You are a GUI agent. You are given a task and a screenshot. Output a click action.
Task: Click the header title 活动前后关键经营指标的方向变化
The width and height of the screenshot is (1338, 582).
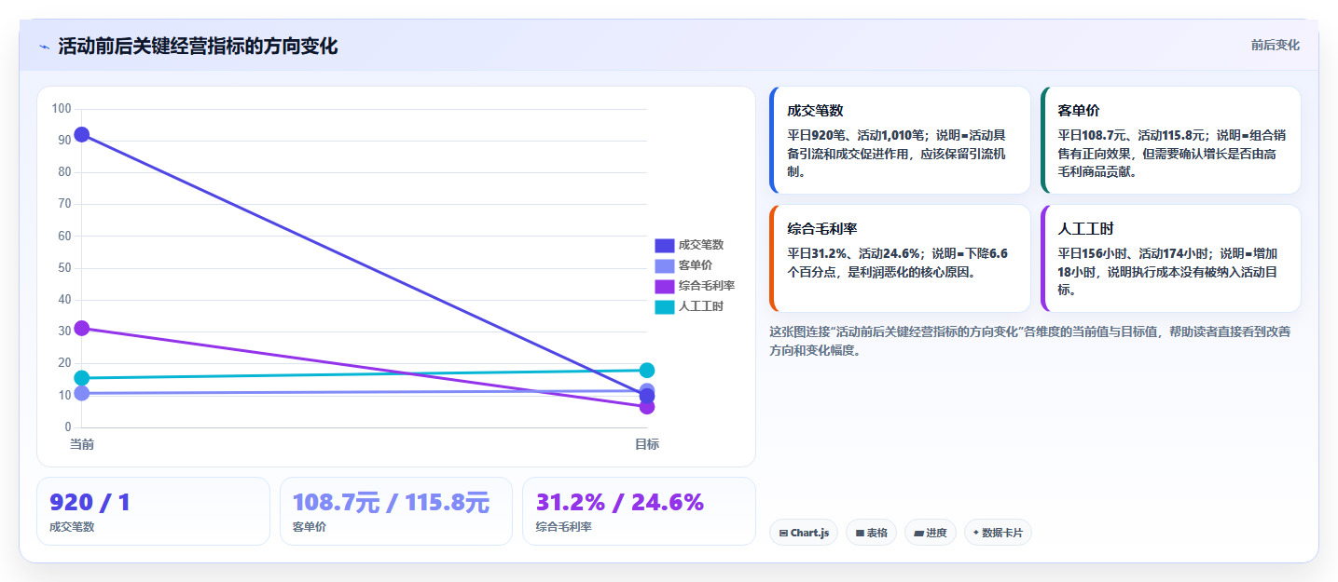198,47
